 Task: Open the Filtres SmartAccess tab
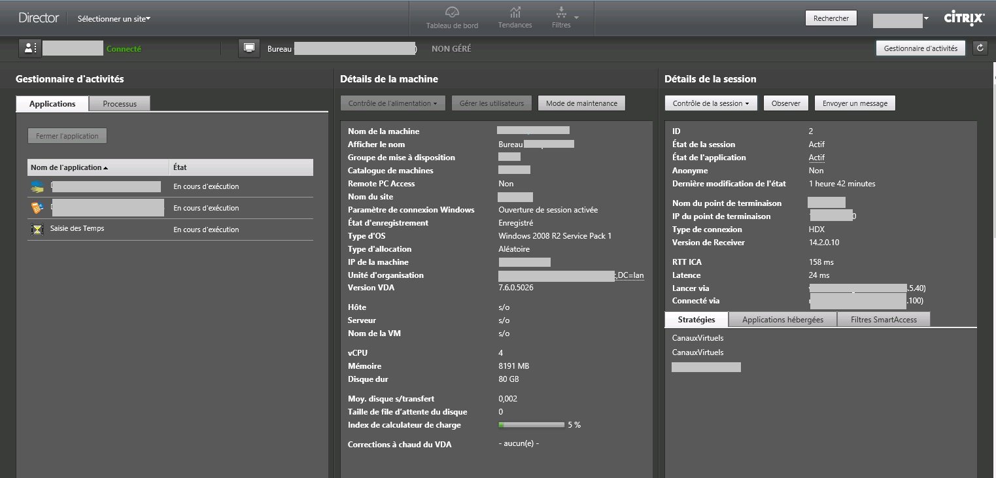coord(884,320)
